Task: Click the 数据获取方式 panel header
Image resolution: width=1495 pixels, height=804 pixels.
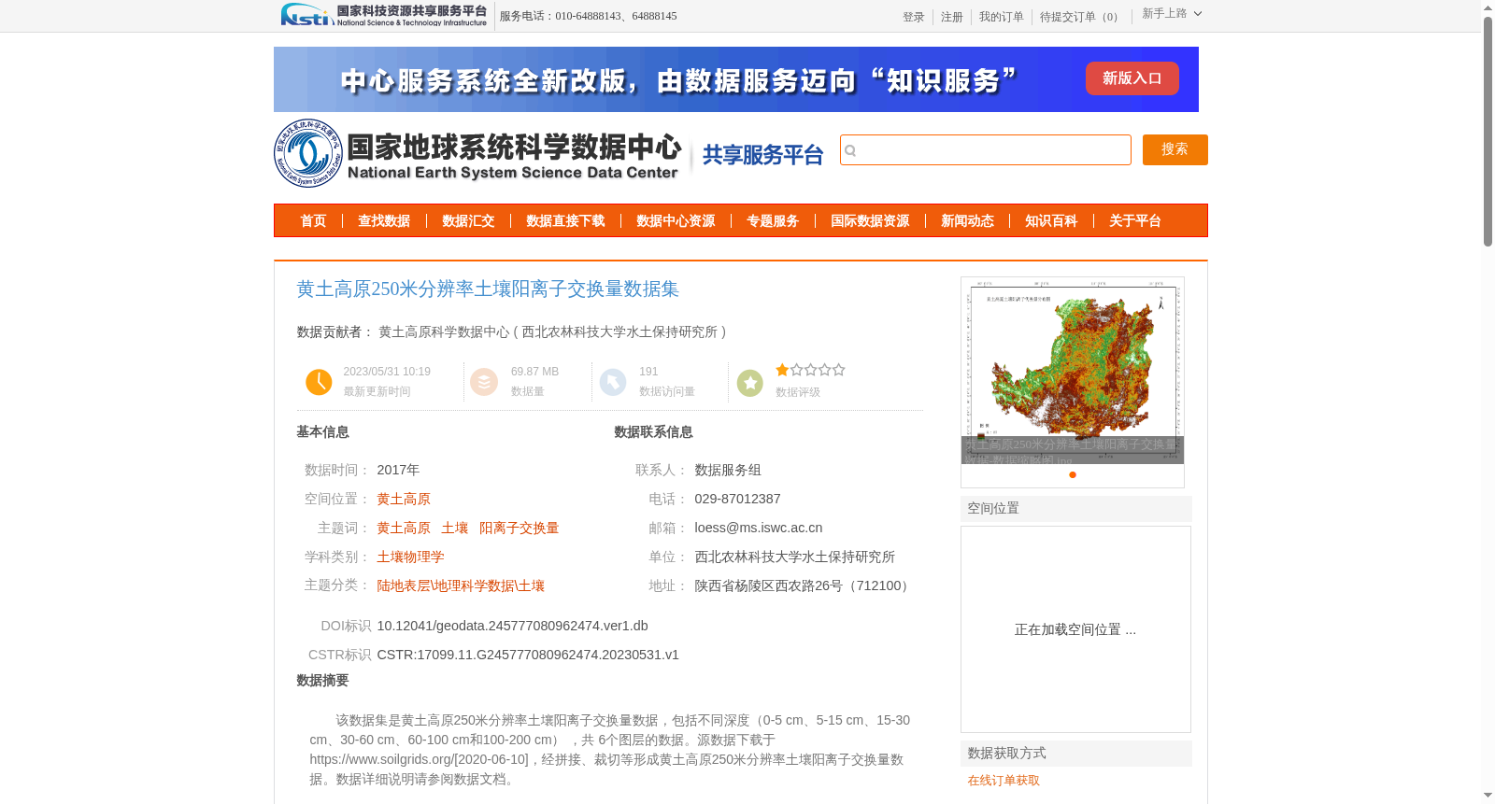Action: coord(1075,754)
